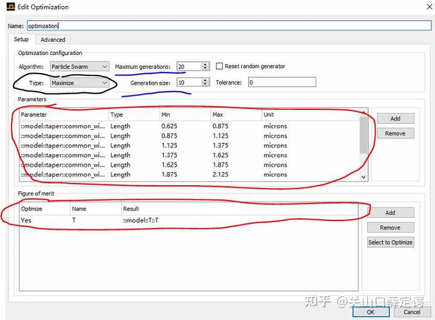Open the Algorithm dropdown showing Particle Swarm
Viewport: 435px width, 320px height.
tap(80, 66)
